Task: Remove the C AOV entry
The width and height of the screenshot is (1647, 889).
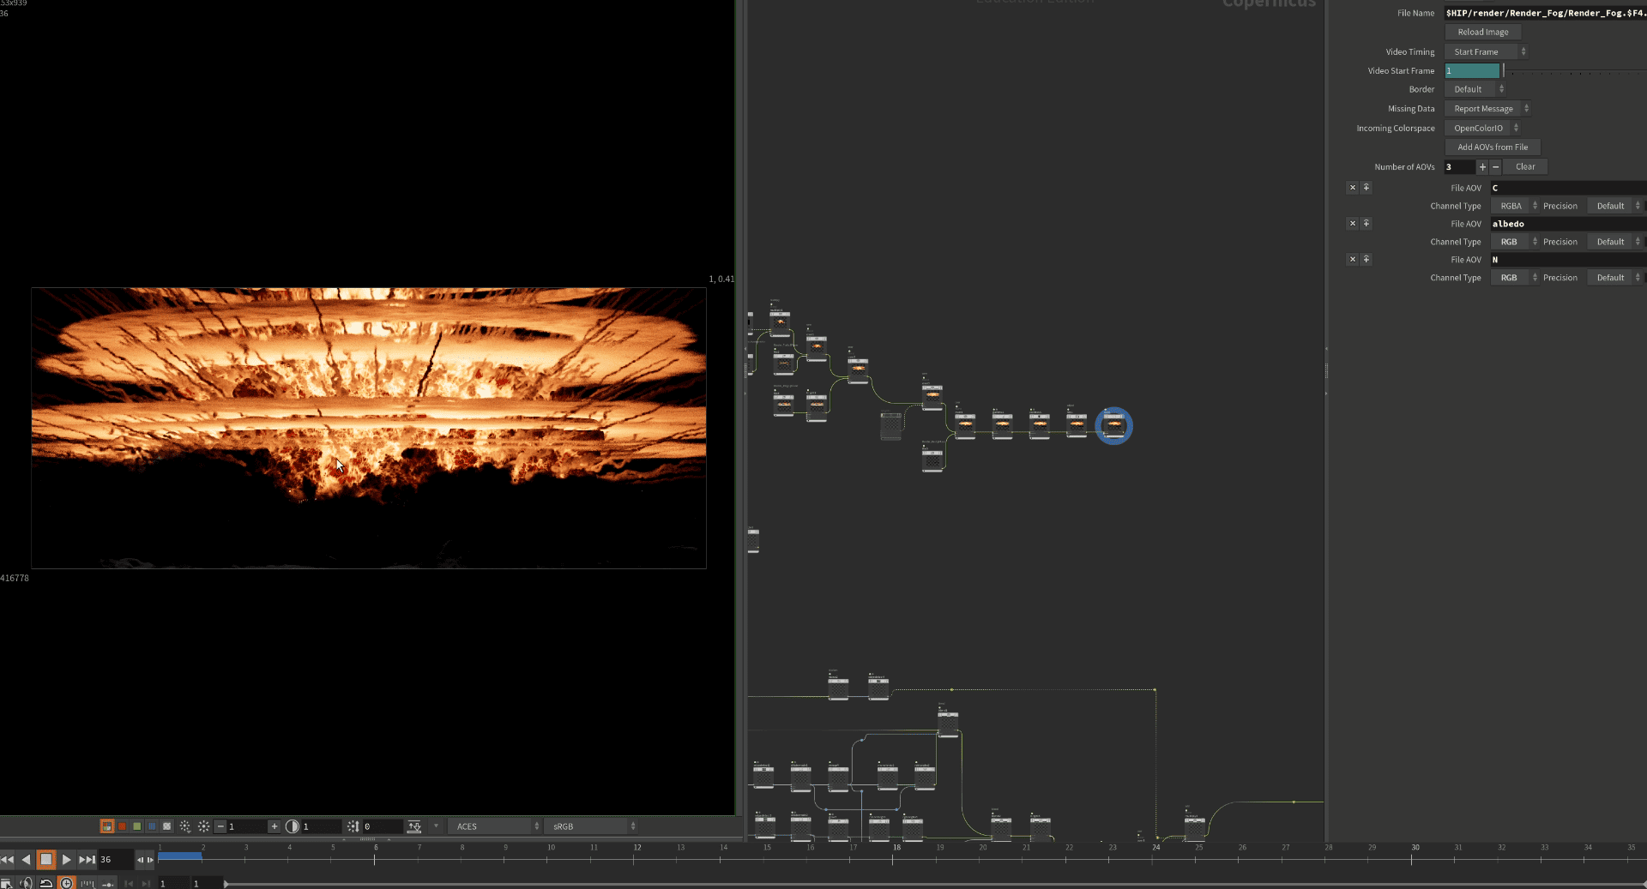Action: pos(1353,188)
